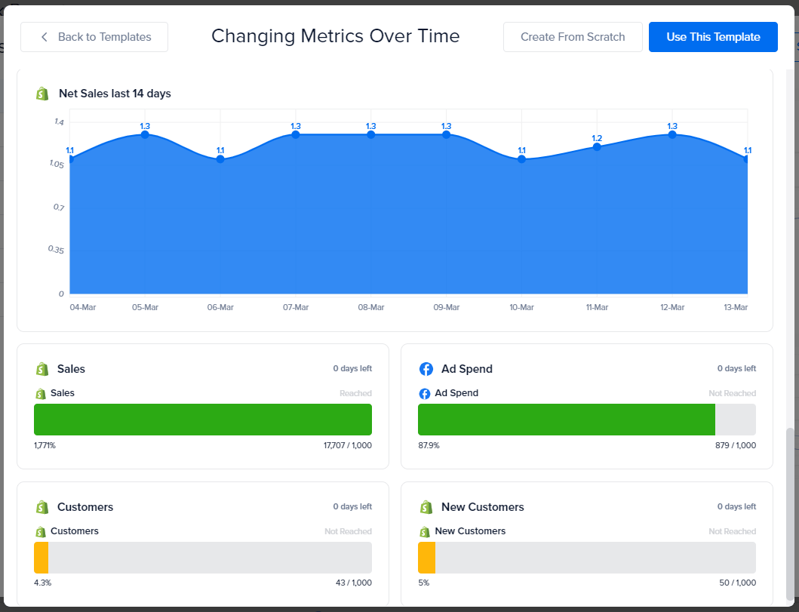Click the Shopify icon beside Net Sales

[42, 94]
